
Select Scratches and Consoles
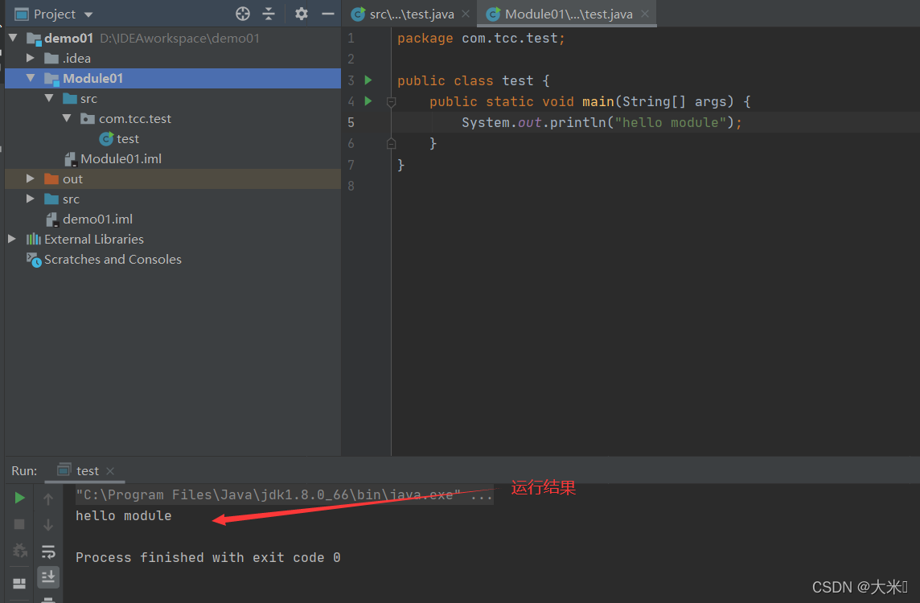(113, 259)
